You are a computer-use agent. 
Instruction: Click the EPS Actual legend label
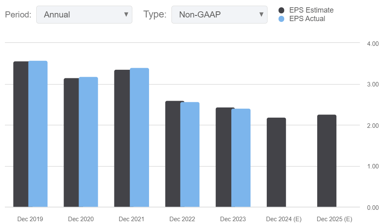[307, 19]
